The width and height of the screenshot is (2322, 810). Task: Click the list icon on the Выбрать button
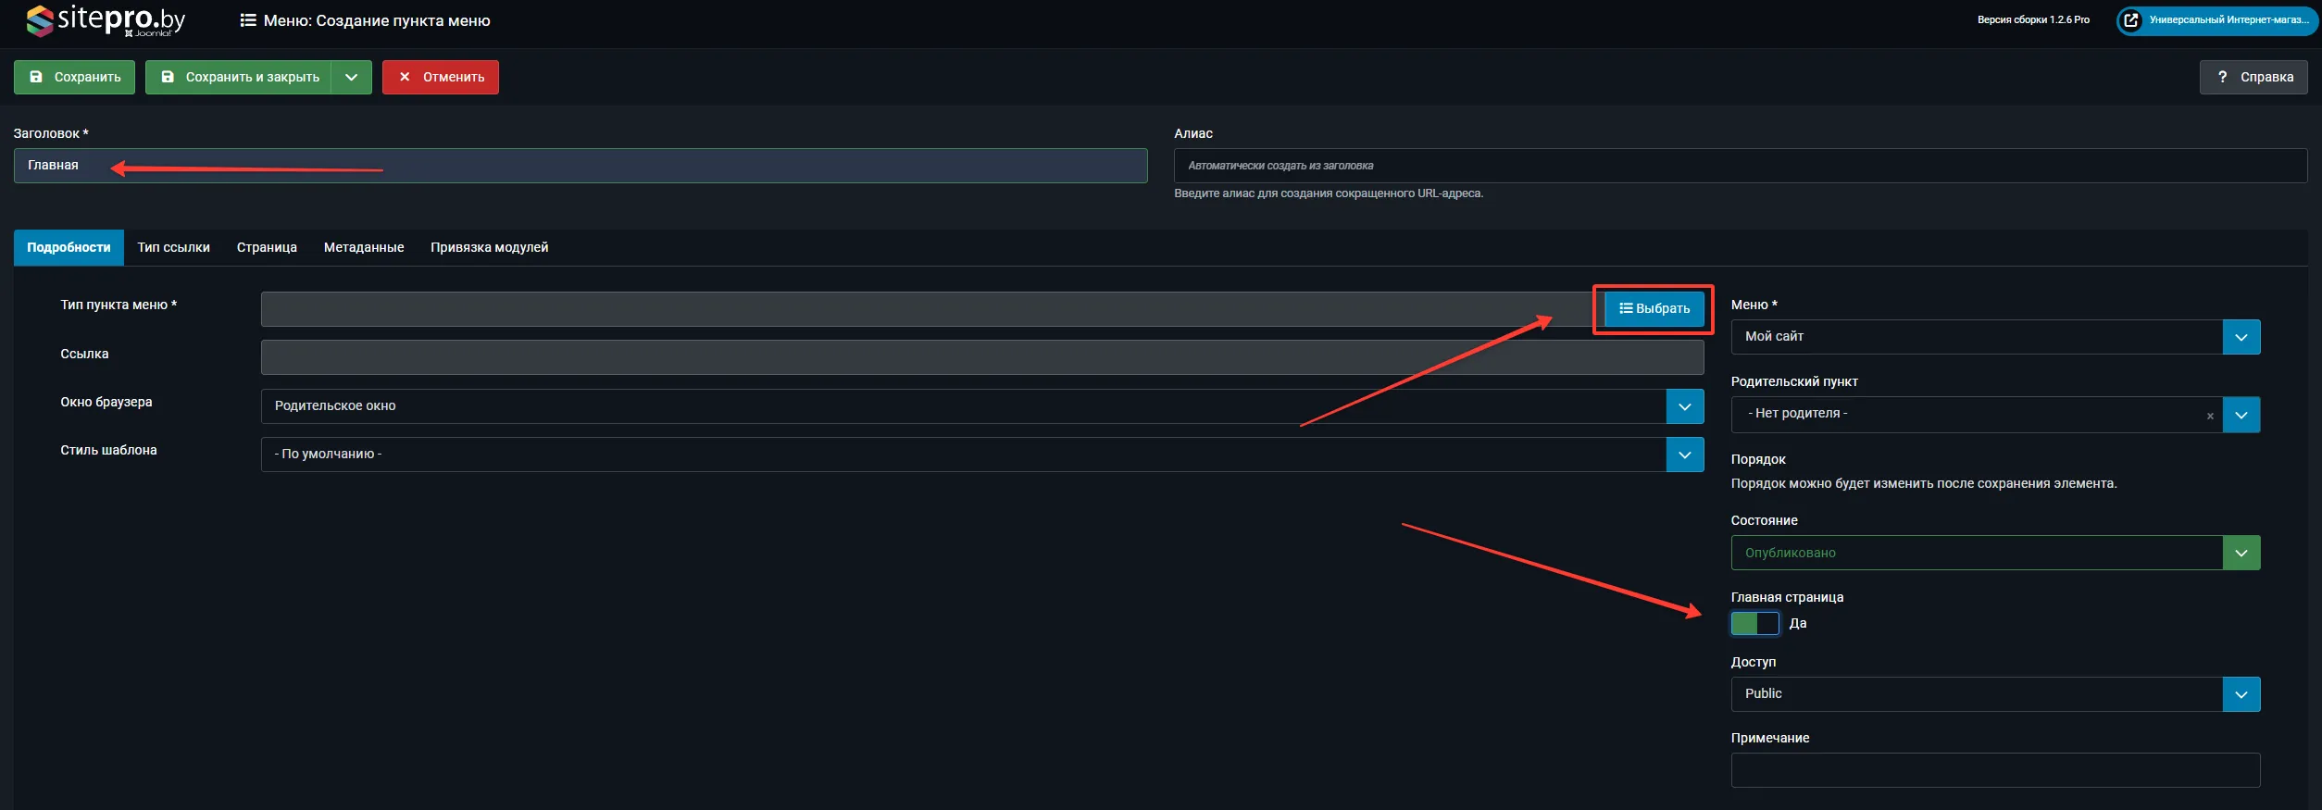1625,308
